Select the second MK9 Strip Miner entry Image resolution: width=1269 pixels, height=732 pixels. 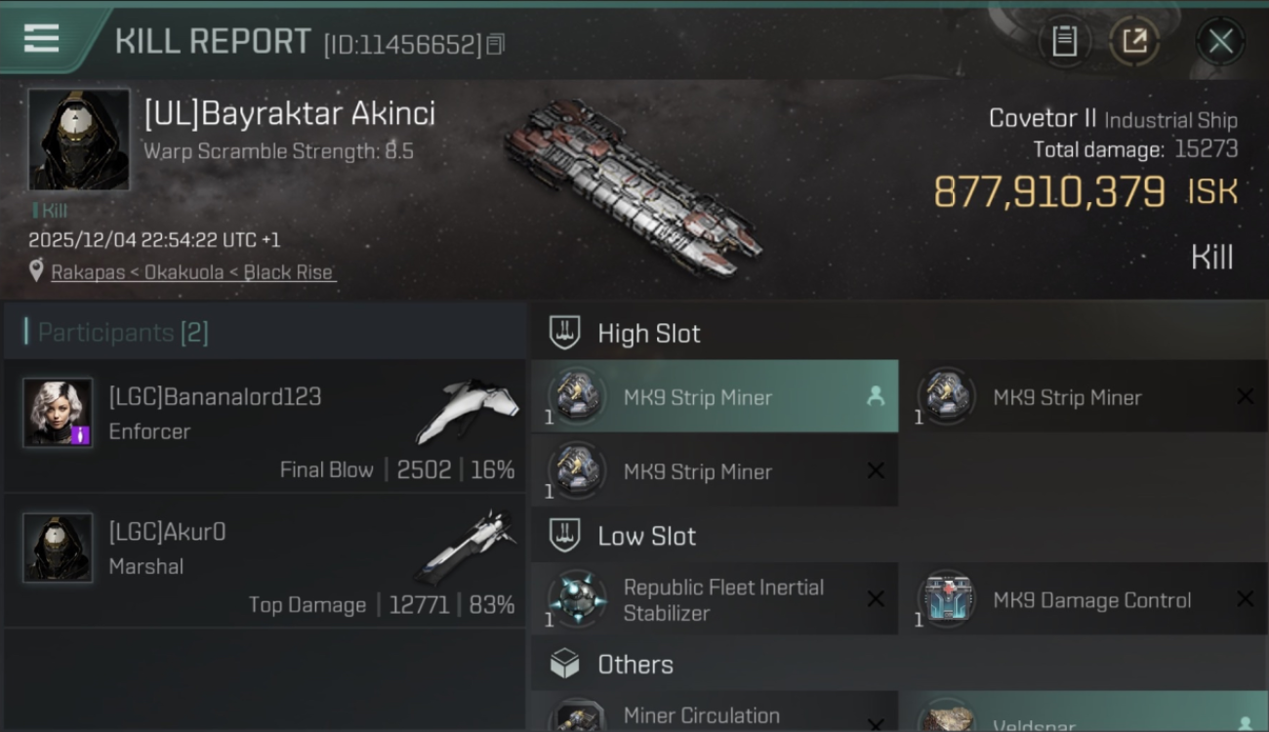(x=1084, y=396)
